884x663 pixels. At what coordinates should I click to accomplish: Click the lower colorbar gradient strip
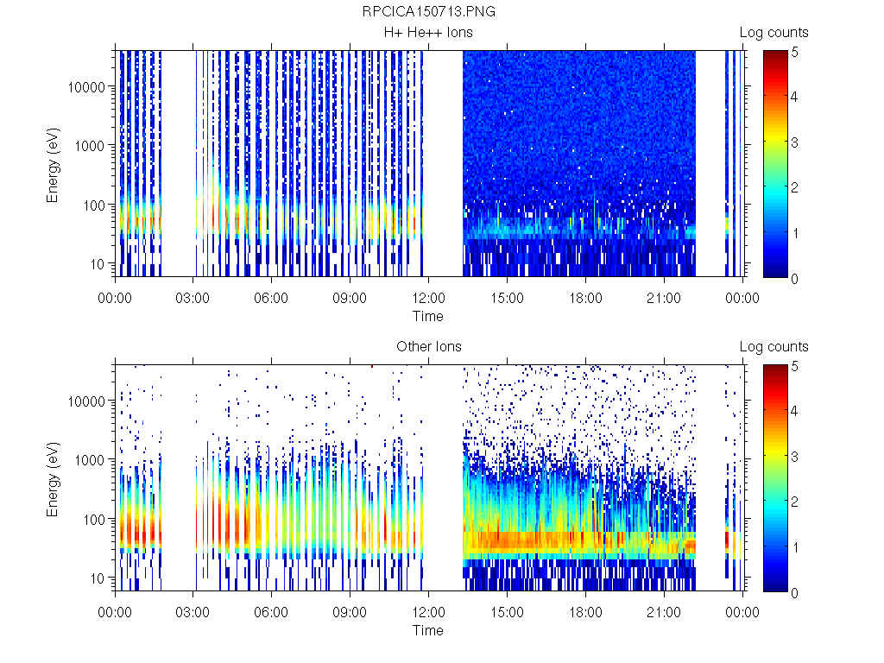[x=775, y=478]
